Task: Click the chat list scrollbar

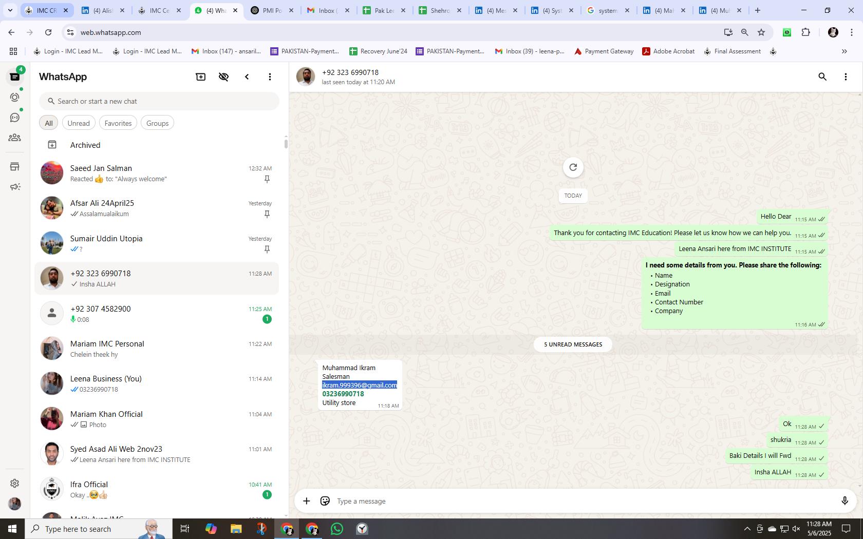Action: point(286,144)
